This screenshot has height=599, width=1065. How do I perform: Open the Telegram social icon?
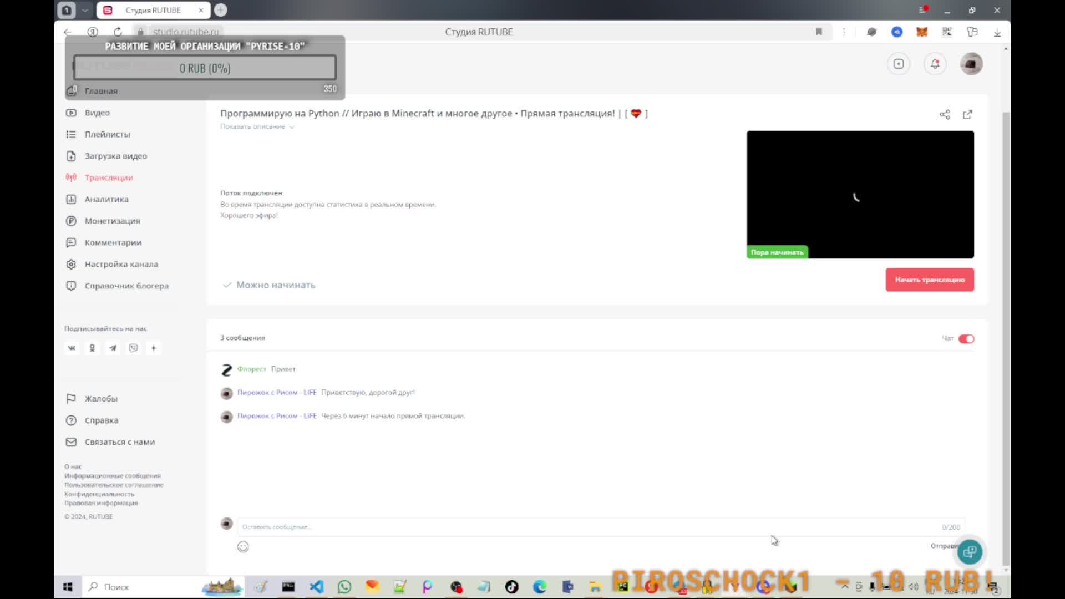click(x=113, y=348)
